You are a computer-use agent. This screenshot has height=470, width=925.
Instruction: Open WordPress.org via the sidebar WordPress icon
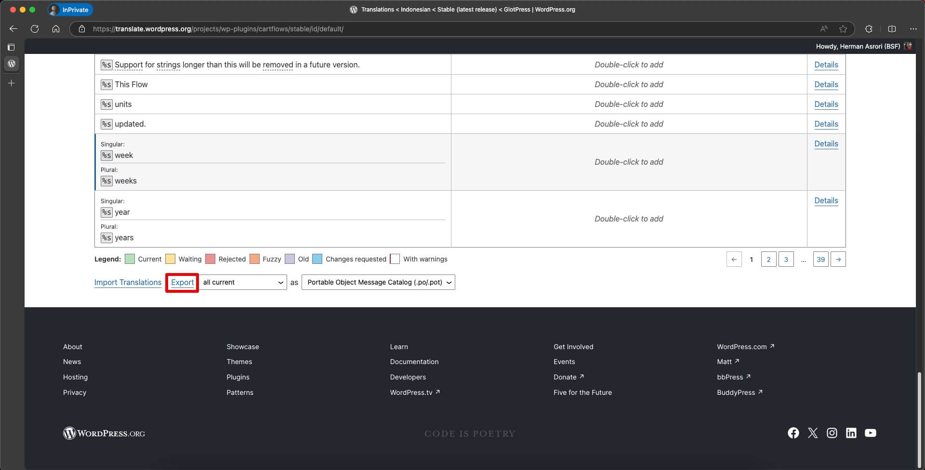(12, 64)
